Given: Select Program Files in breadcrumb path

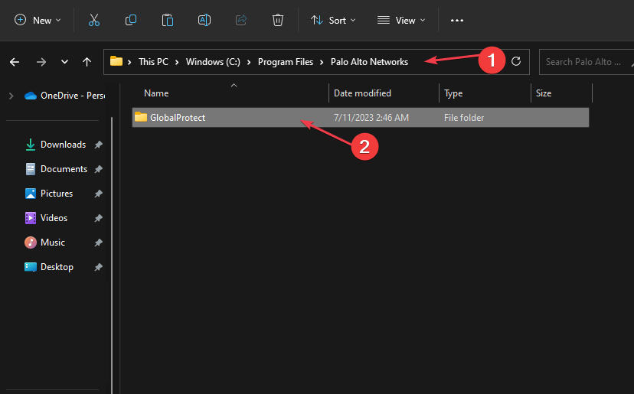Looking at the screenshot, I should [286, 62].
